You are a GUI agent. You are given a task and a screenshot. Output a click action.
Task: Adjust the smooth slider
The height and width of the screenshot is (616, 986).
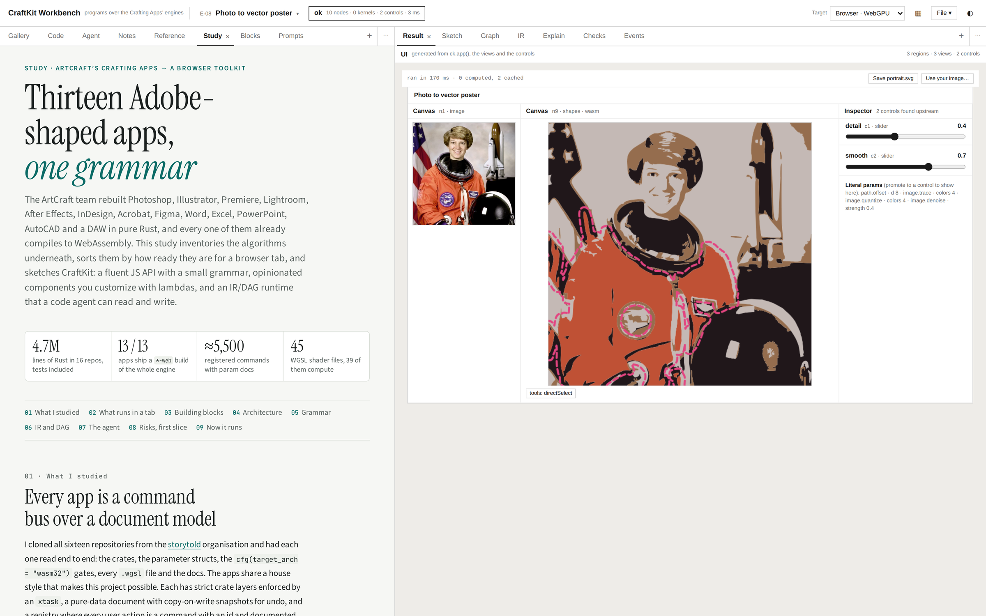[x=905, y=167]
